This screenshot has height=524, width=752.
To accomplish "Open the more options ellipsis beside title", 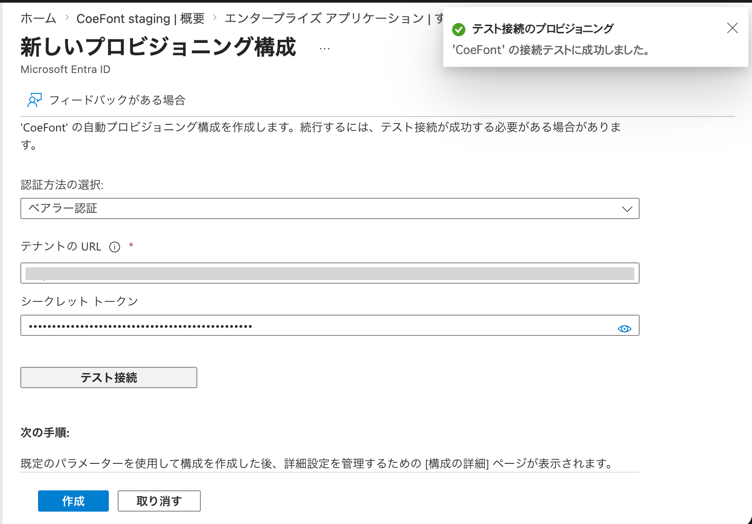I will click(x=325, y=49).
